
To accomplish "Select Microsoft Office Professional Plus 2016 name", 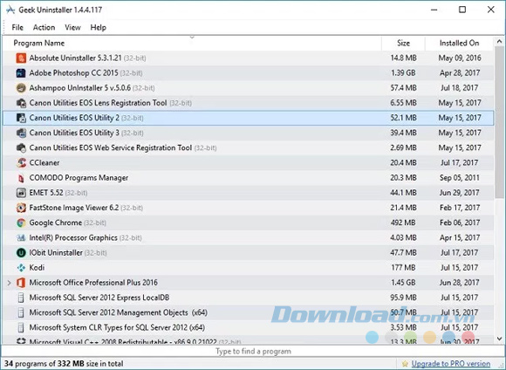I will [x=93, y=283].
